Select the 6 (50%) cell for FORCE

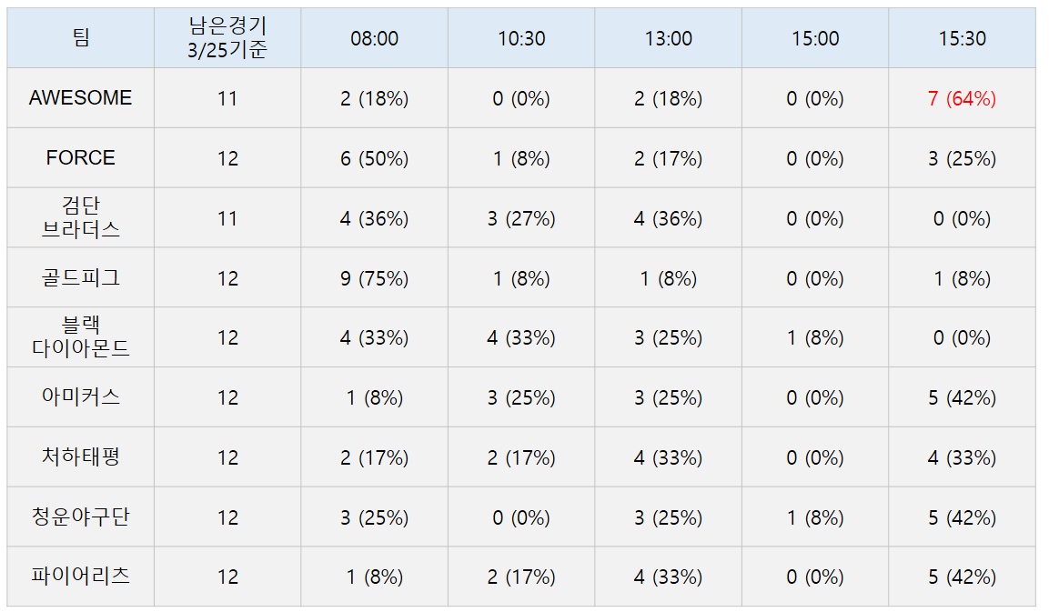point(374,158)
